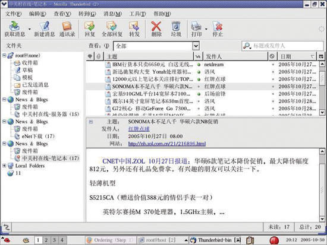The height and width of the screenshot is (245, 327).
Task: Click red update alert icon in tray
Action: (274, 240)
